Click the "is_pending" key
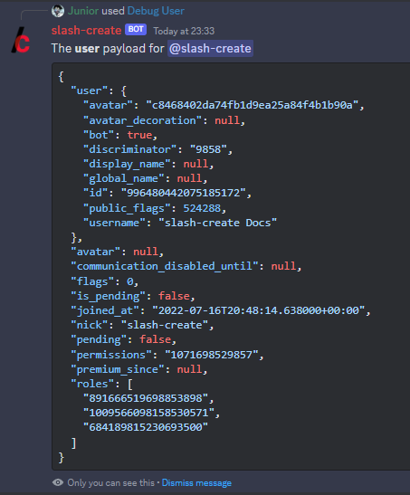 point(108,296)
